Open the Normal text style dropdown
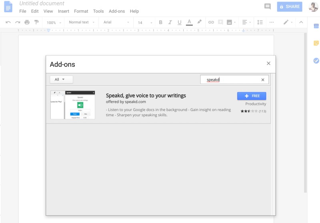The width and height of the screenshot is (320, 223). [82, 22]
